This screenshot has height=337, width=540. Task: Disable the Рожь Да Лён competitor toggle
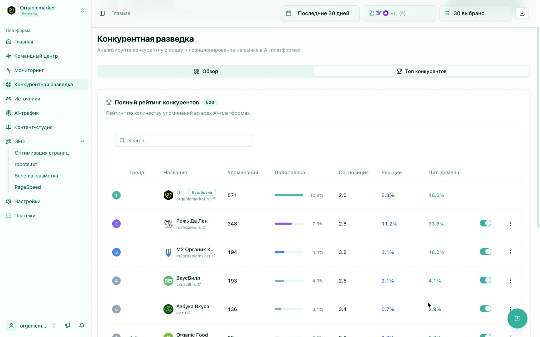tap(485, 223)
